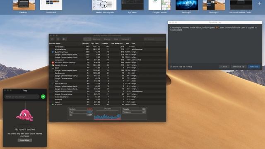The width and height of the screenshot is (265, 149).
Task: Show the Next Tip
Action: [x=254, y=67]
